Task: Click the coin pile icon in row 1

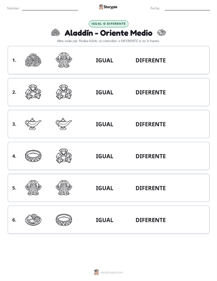Action: point(33,60)
